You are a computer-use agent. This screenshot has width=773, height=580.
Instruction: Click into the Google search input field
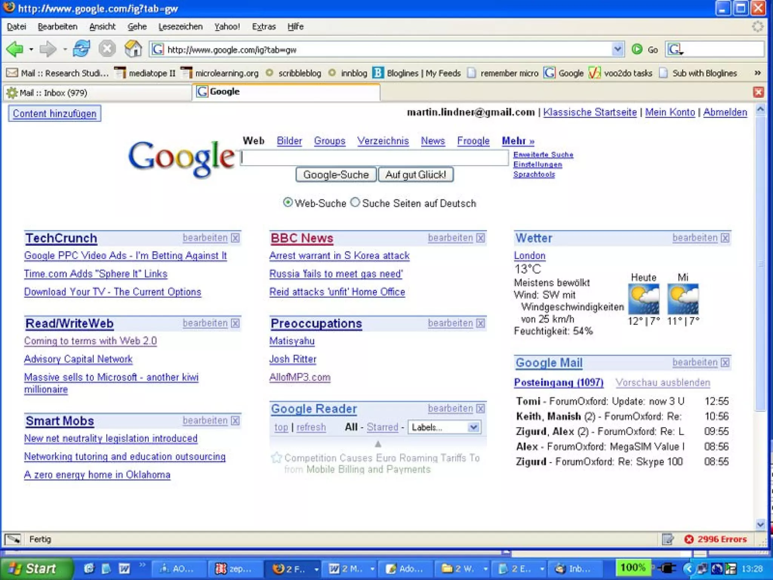point(374,158)
